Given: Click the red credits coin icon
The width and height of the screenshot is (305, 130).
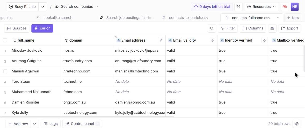Looking at the screenshot, I should (285, 7).
